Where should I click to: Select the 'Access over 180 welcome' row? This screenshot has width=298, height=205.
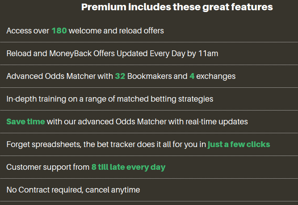pos(149,31)
